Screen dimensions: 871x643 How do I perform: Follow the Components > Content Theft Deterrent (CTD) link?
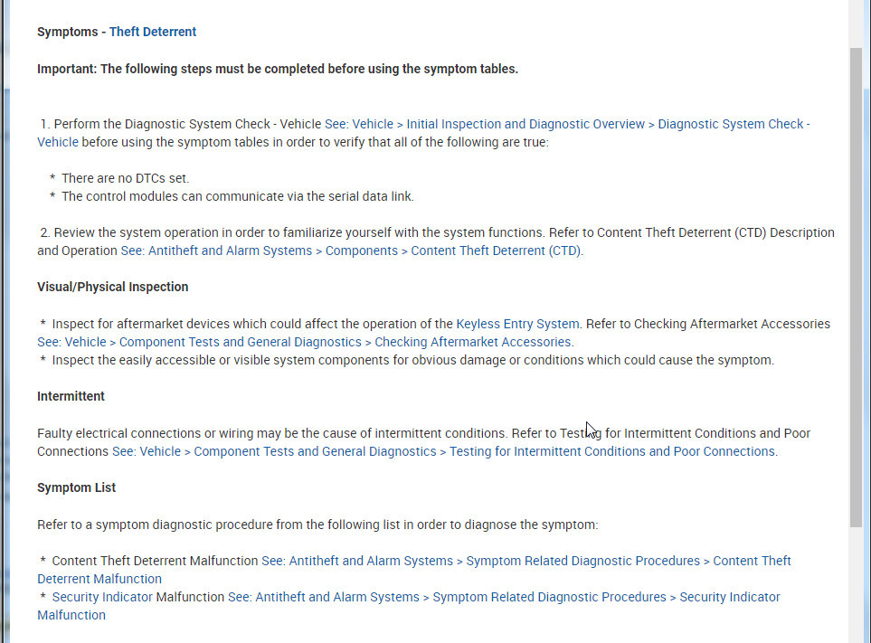pos(352,251)
